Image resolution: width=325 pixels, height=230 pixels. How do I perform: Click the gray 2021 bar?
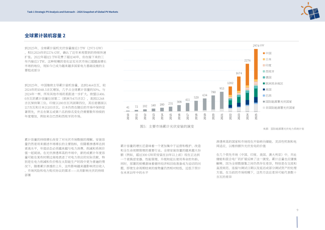pyautogui.click(x=222, y=100)
